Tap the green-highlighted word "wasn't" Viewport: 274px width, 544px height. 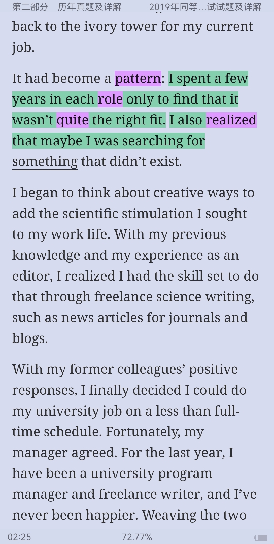click(x=35, y=120)
